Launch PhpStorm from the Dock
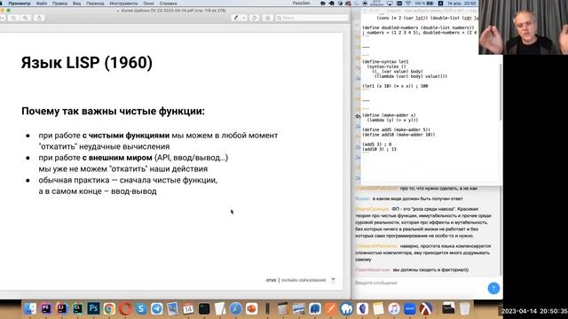568x319 pixels. (46, 308)
